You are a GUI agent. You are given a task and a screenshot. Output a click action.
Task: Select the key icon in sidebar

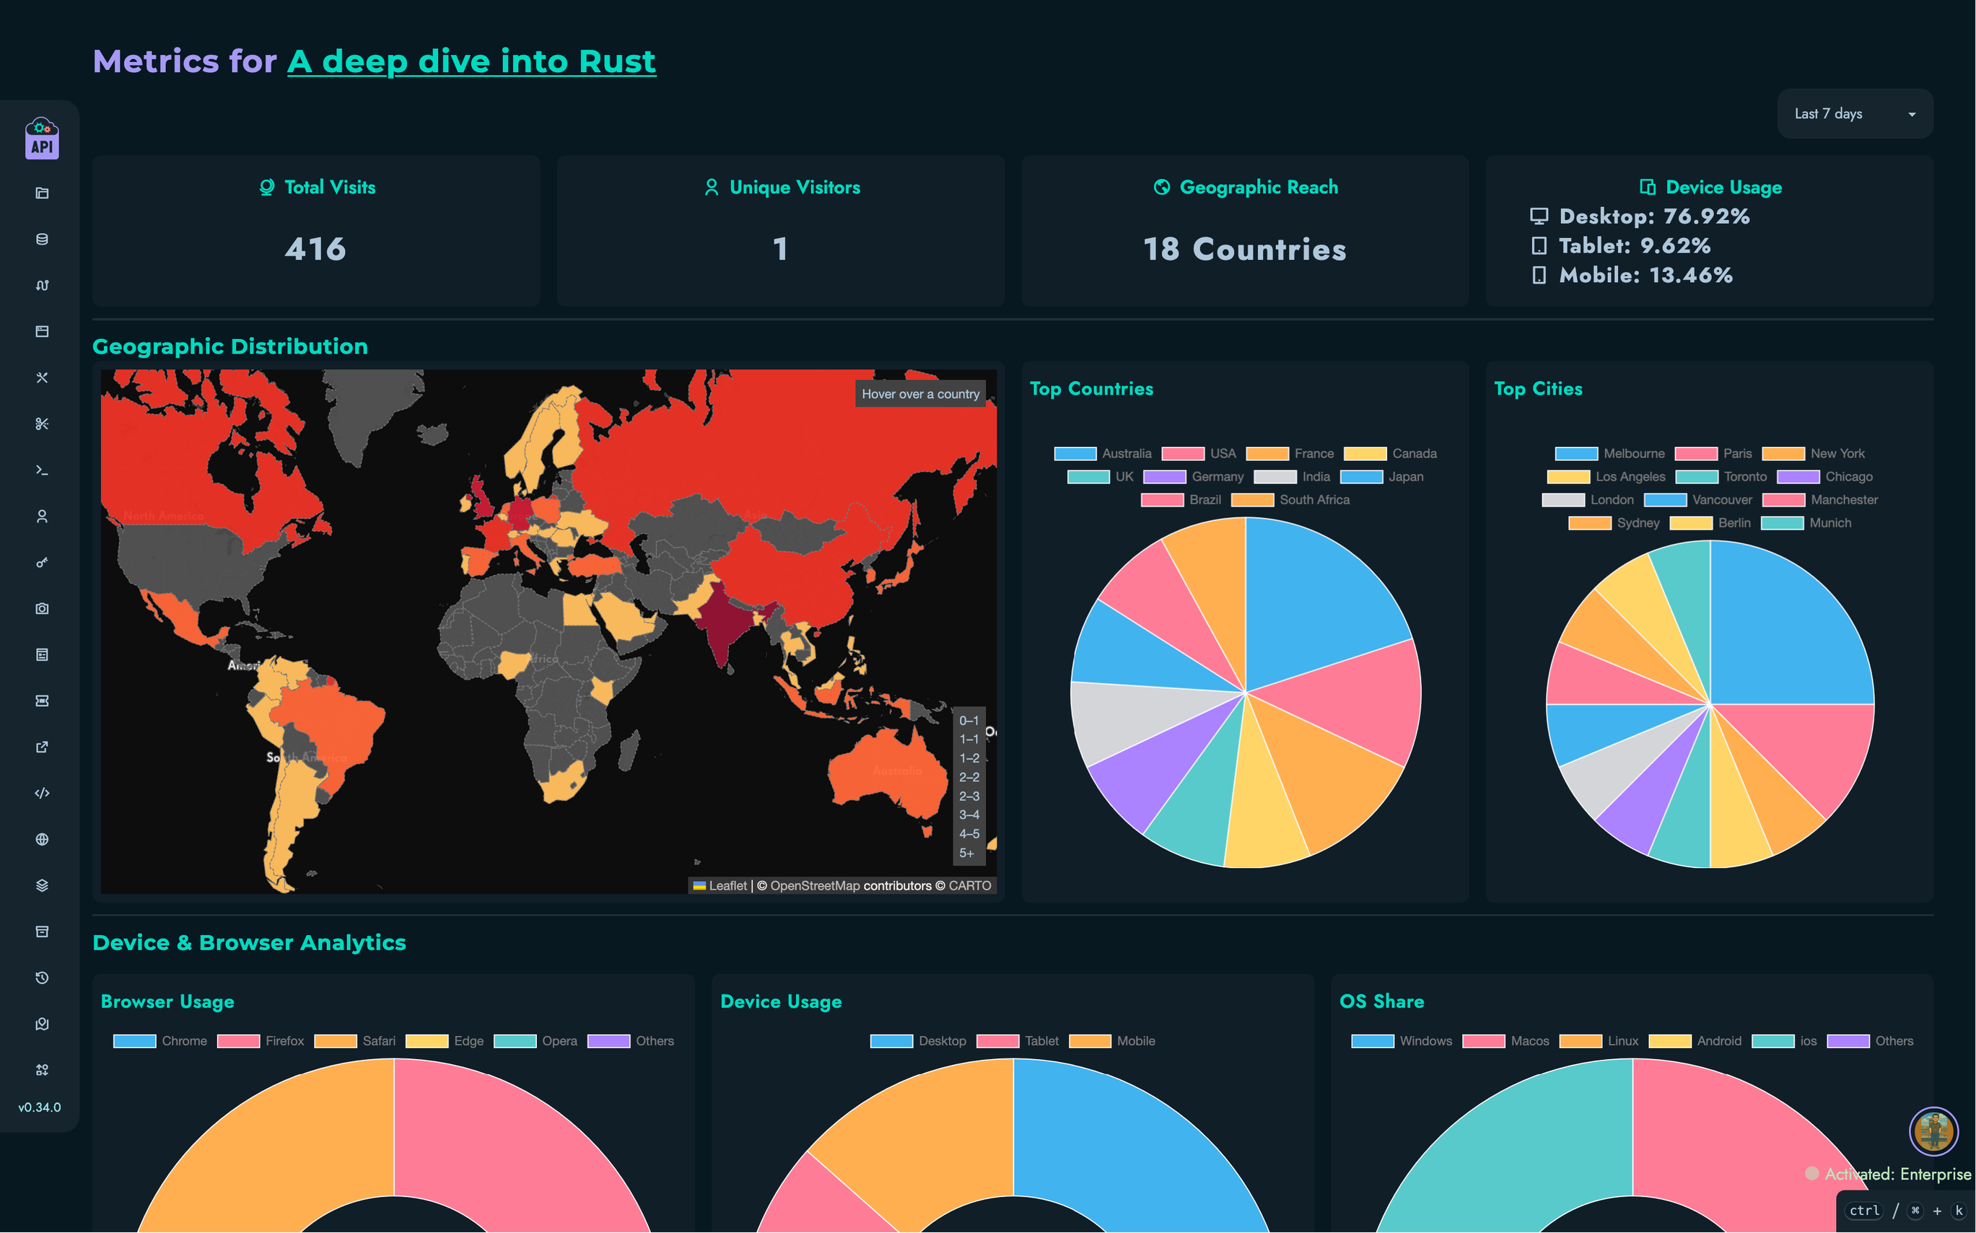(41, 562)
